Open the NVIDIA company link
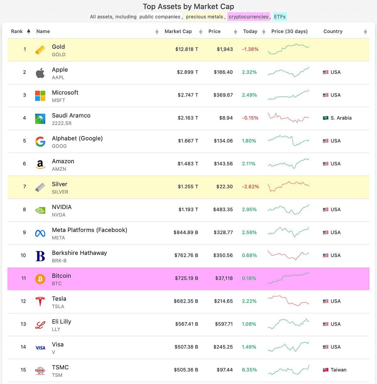The height and width of the screenshot is (384, 377). 62,207
